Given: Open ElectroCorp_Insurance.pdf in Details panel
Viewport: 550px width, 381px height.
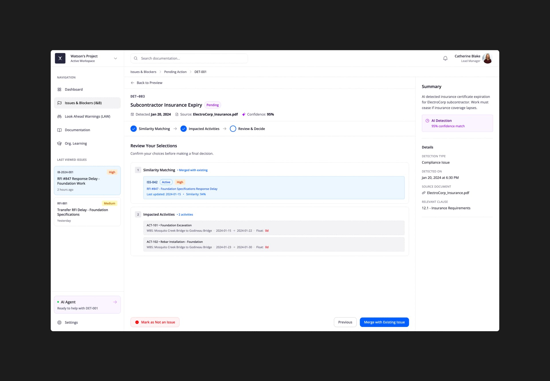Looking at the screenshot, I should pos(448,193).
